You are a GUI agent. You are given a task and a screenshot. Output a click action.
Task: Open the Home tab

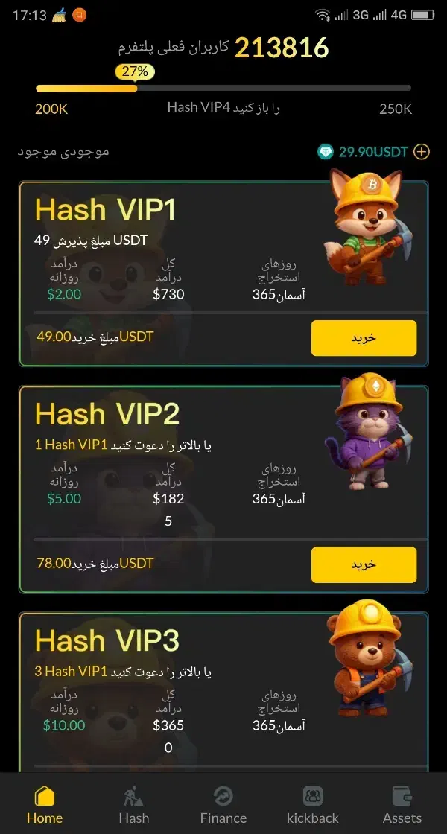(45, 805)
